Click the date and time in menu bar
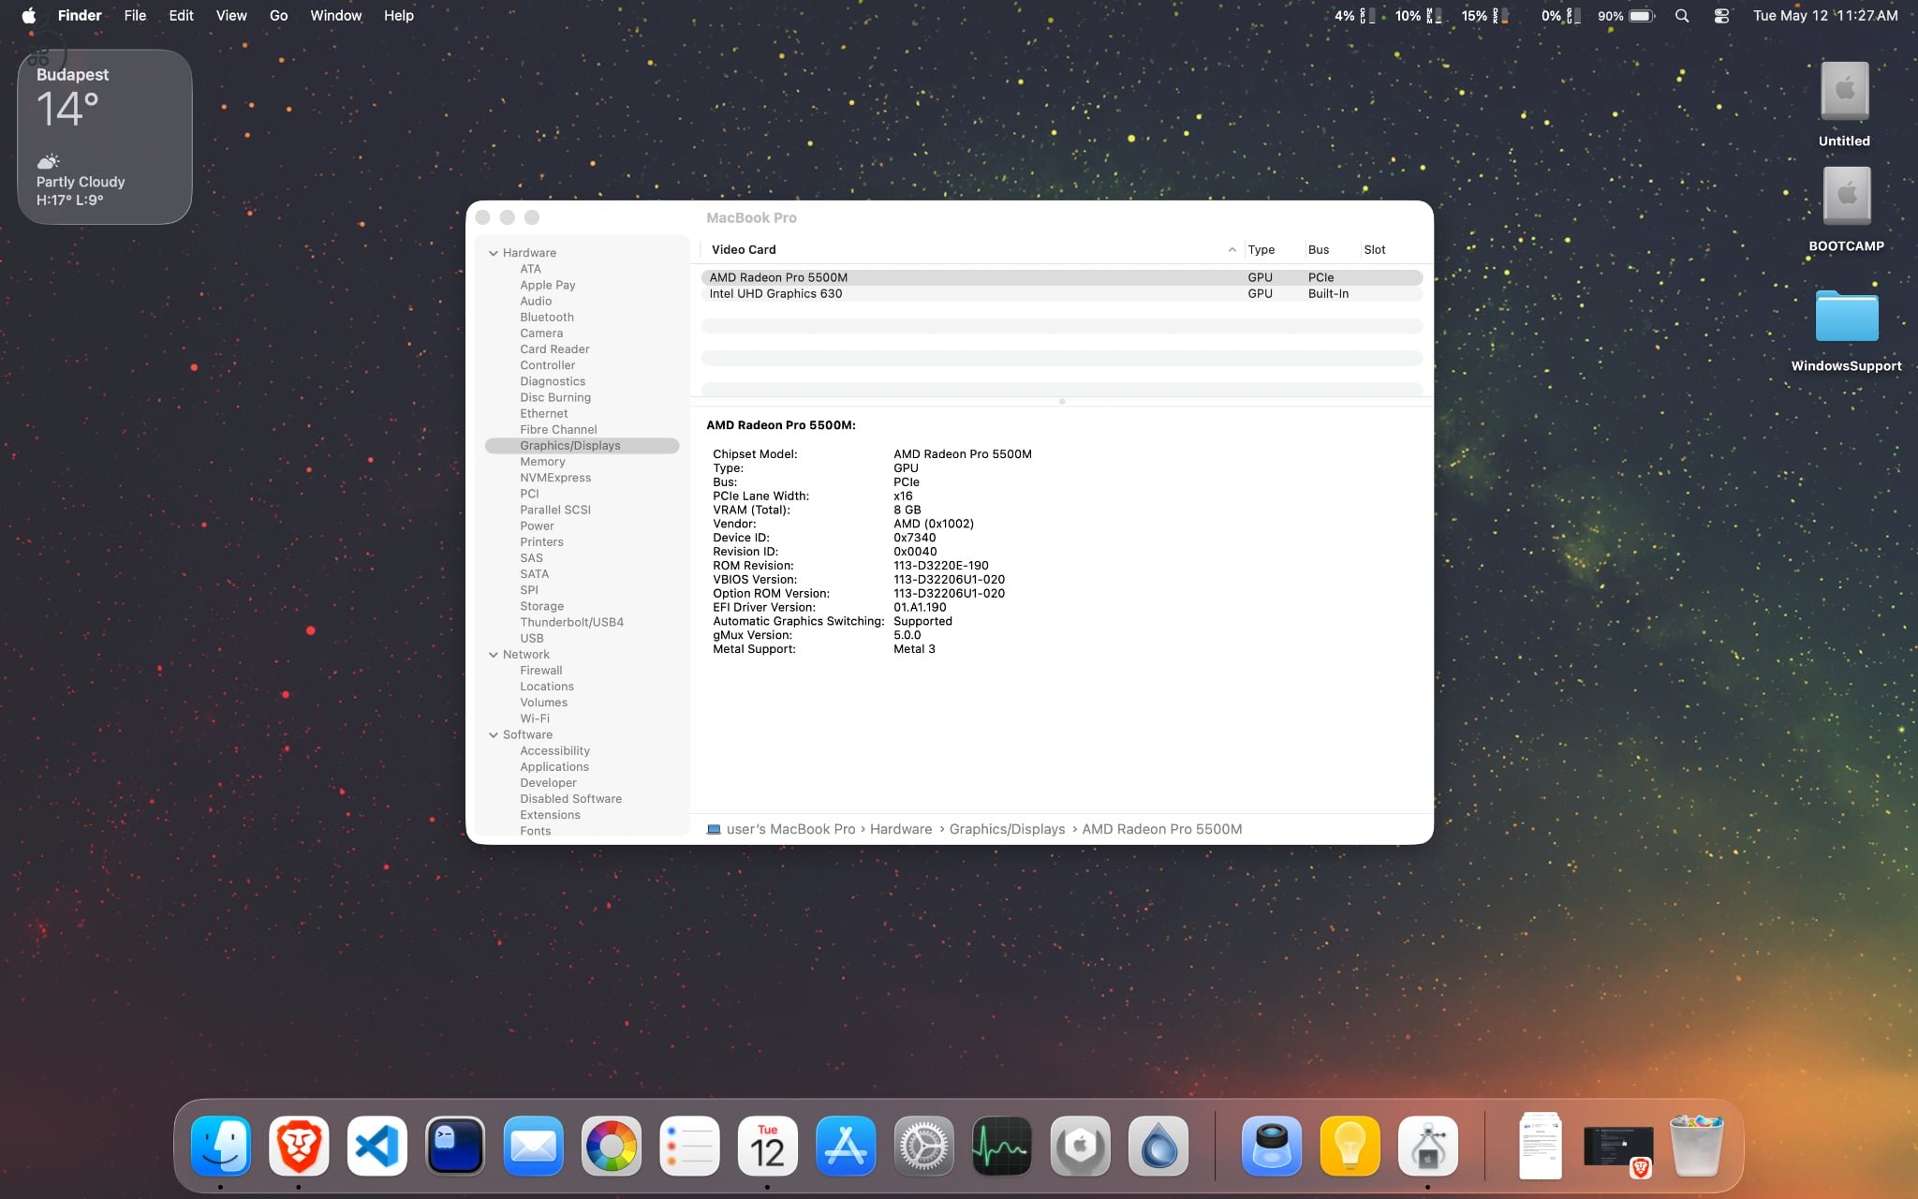Viewport: 1918px width, 1199px height. (1825, 15)
